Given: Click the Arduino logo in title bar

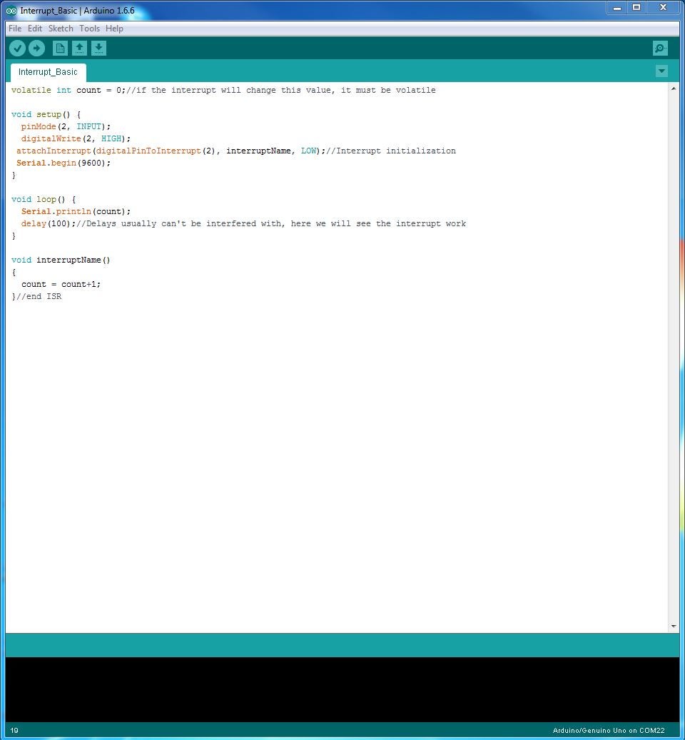Looking at the screenshot, I should pyautogui.click(x=11, y=11).
